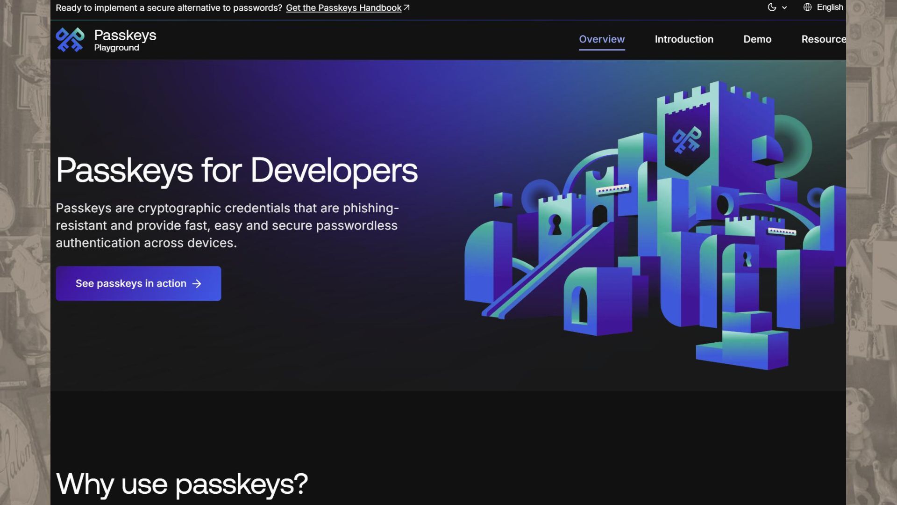Click the key emblem on castle banner
This screenshot has height=505, width=897.
(x=686, y=140)
